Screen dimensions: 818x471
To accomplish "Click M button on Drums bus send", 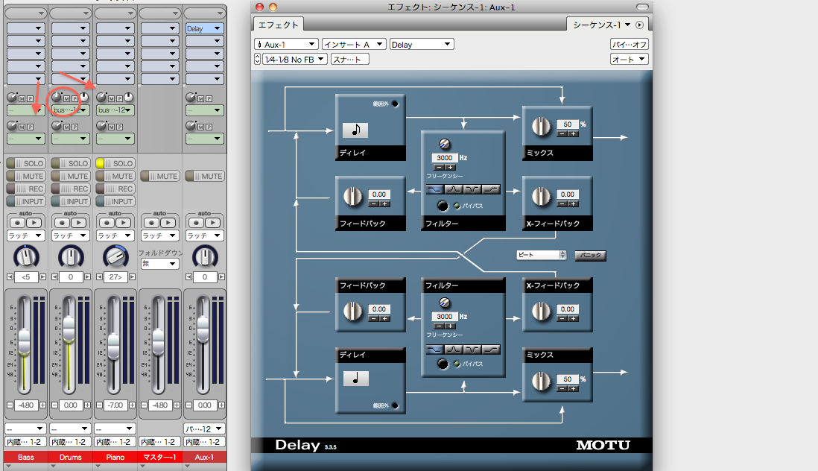I will click(67, 98).
